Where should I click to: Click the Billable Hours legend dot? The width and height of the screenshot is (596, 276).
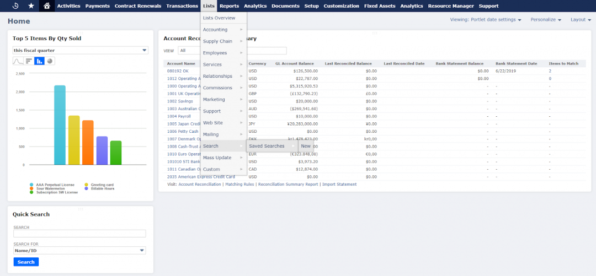[x=86, y=188]
